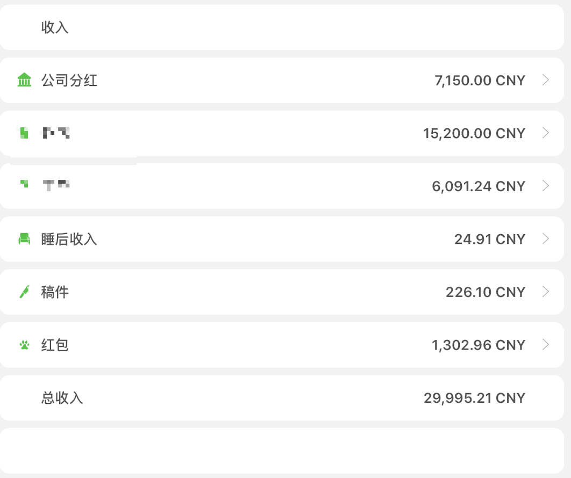The height and width of the screenshot is (478, 571).
Task: Click the 29,995.21 CNY total amount
Action: point(474,398)
